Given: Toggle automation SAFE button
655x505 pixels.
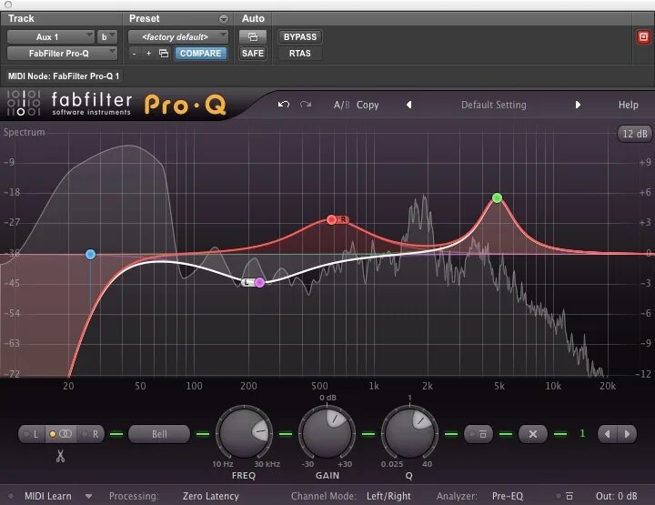Looking at the screenshot, I should point(253,54).
